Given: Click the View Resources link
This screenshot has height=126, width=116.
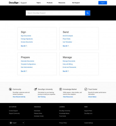Looking at the screenshot, I should (68, 97).
